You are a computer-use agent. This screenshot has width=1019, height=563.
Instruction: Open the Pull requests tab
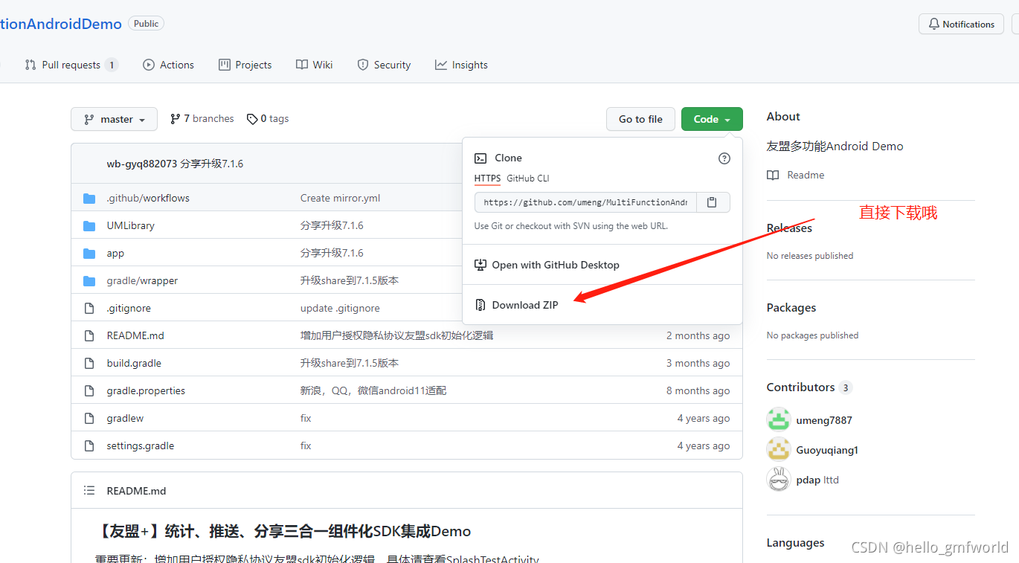point(71,65)
